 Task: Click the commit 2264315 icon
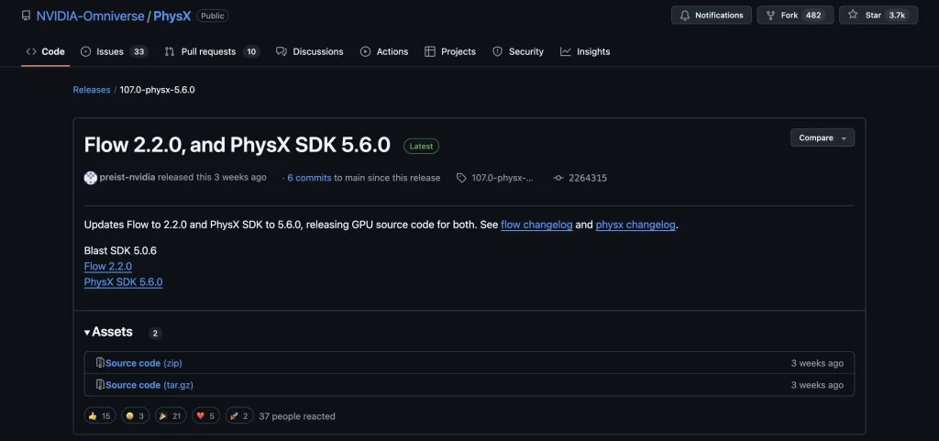(558, 178)
